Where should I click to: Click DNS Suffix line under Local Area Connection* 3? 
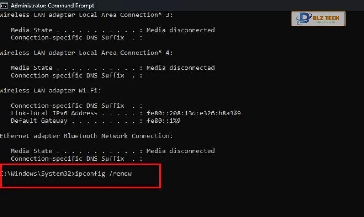click(x=67, y=38)
